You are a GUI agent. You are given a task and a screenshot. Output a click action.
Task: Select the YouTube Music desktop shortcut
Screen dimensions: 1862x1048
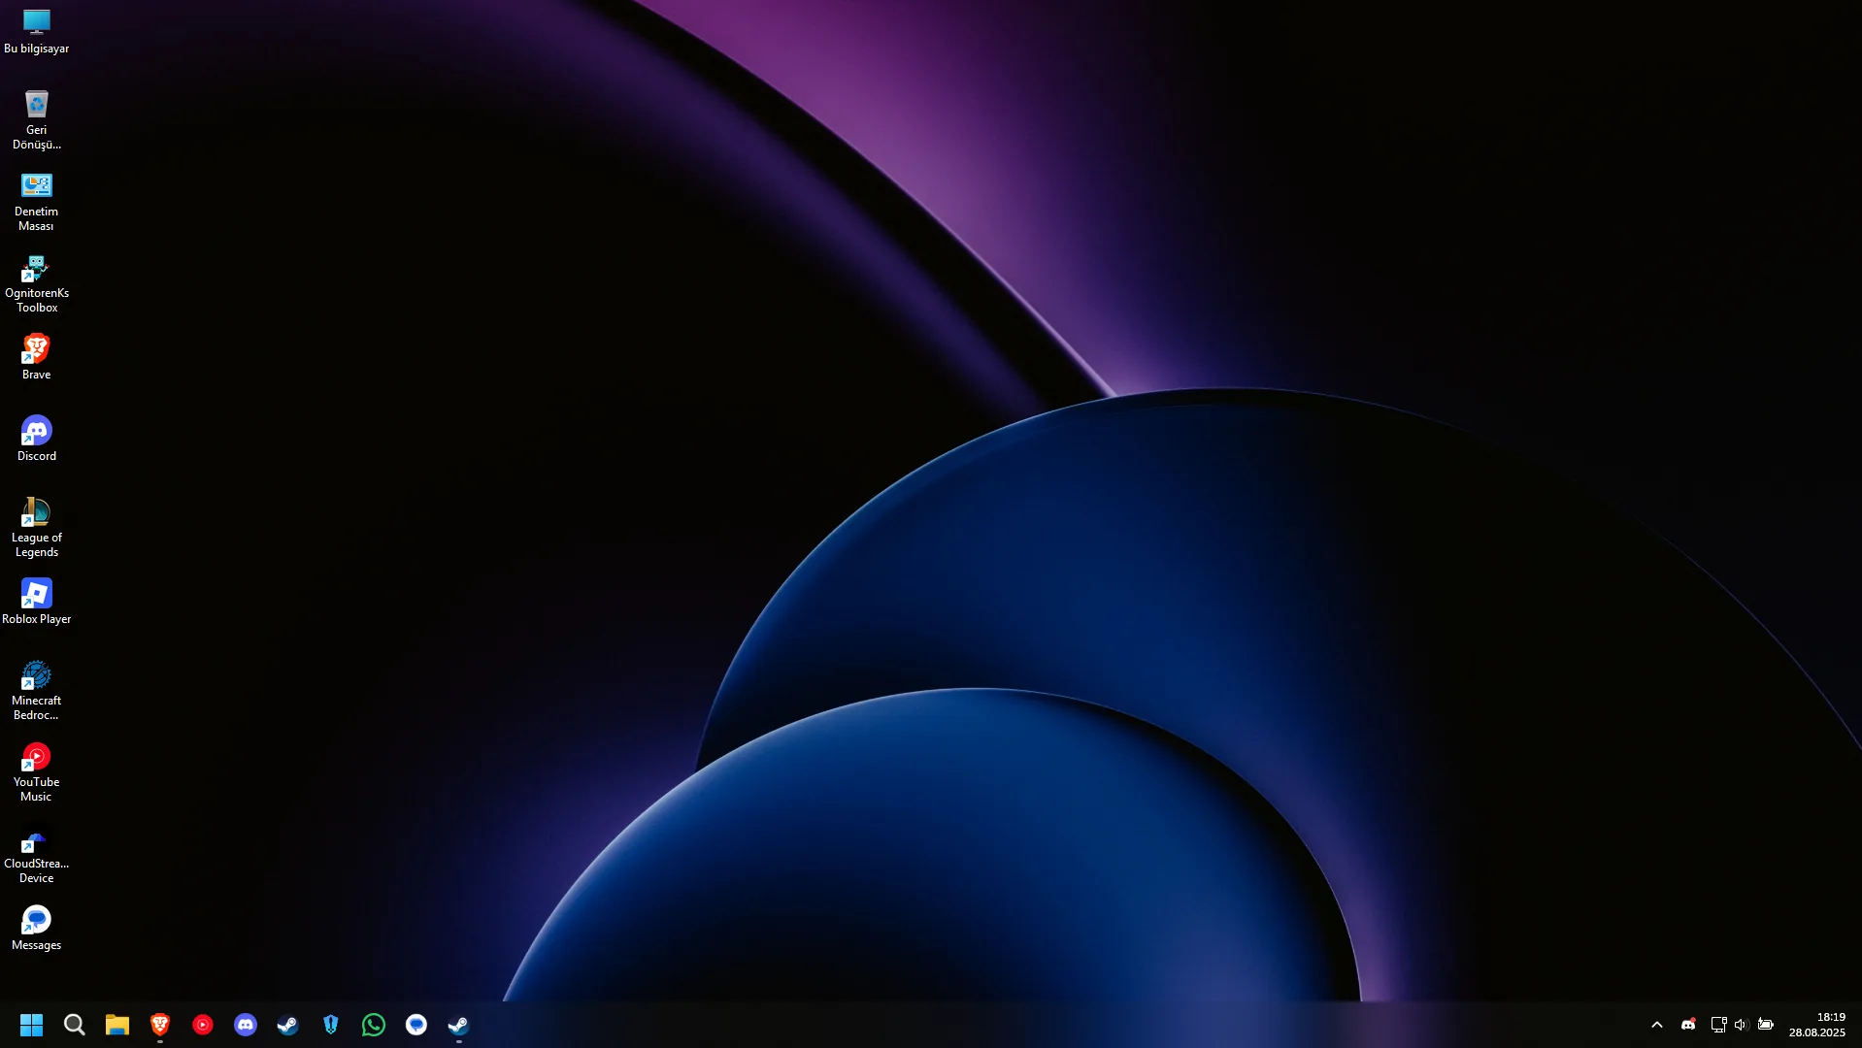pyautogui.click(x=36, y=772)
